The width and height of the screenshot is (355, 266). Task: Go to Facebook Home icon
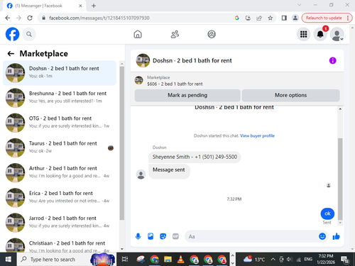pos(138,34)
